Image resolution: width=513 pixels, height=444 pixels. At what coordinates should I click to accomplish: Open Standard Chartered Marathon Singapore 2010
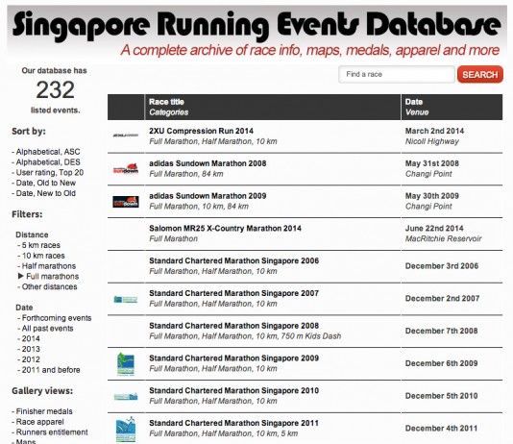coord(234,391)
